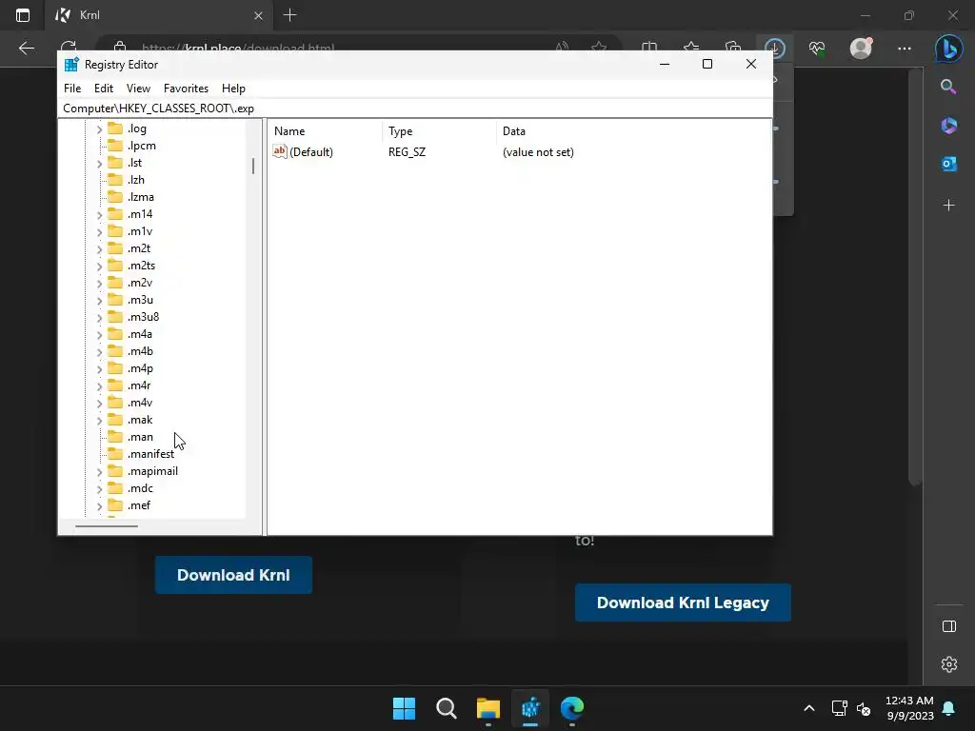The height and width of the screenshot is (731, 975).
Task: Open the Favorites menu in Registry Editor
Action: coord(186,89)
